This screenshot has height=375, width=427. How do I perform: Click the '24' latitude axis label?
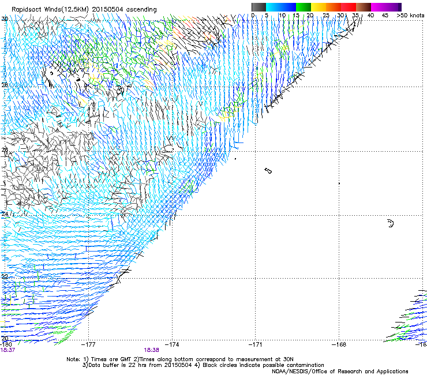point(5,214)
